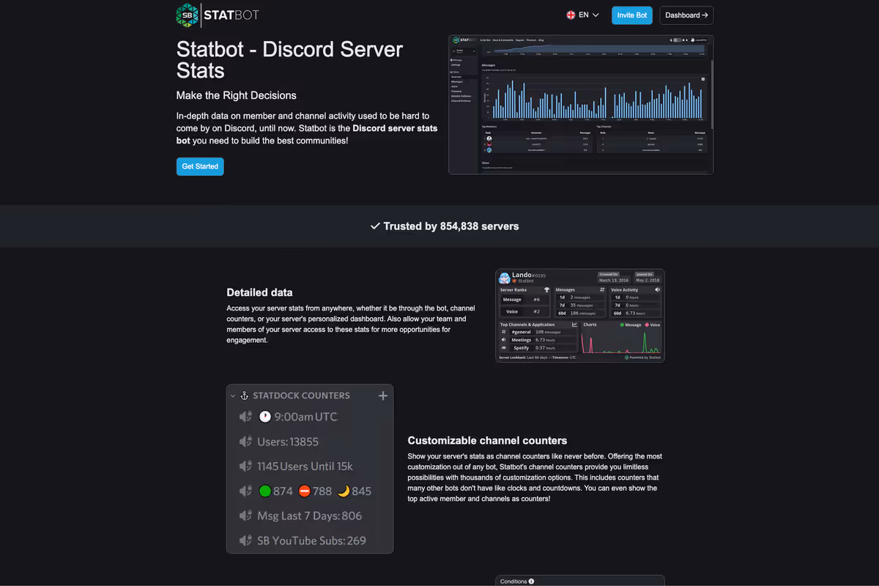This screenshot has height=586, width=879.
Task: Click the anchor icon in Statdock Counters
Action: (245, 396)
